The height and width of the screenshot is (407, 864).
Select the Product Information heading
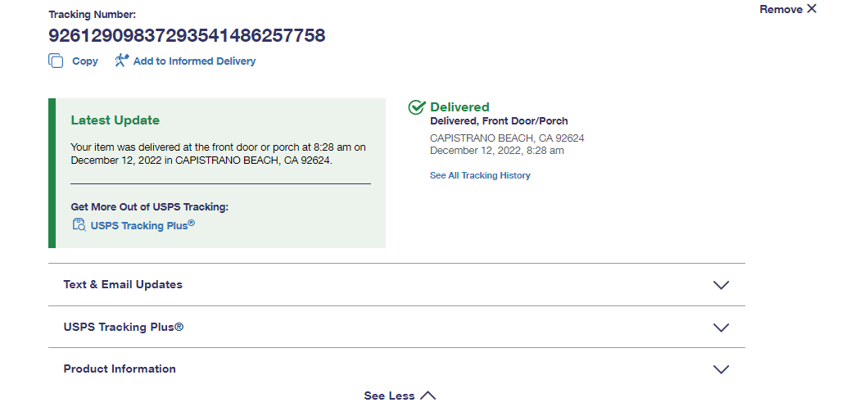(120, 369)
